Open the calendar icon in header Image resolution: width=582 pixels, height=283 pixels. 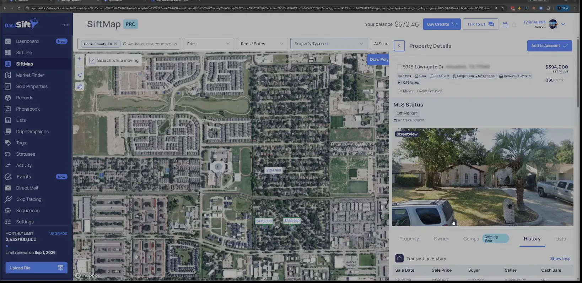click(505, 24)
